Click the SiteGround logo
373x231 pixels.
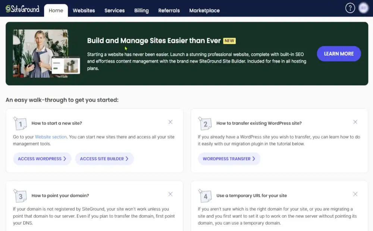[x=22, y=9]
